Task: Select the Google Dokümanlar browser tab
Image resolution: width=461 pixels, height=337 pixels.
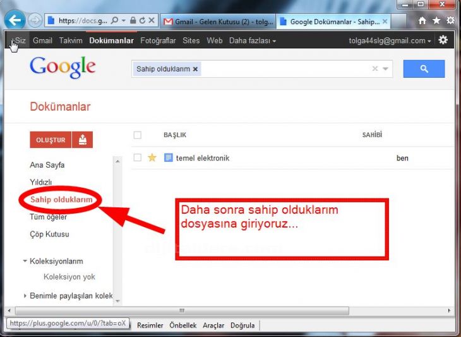Action: [333, 21]
